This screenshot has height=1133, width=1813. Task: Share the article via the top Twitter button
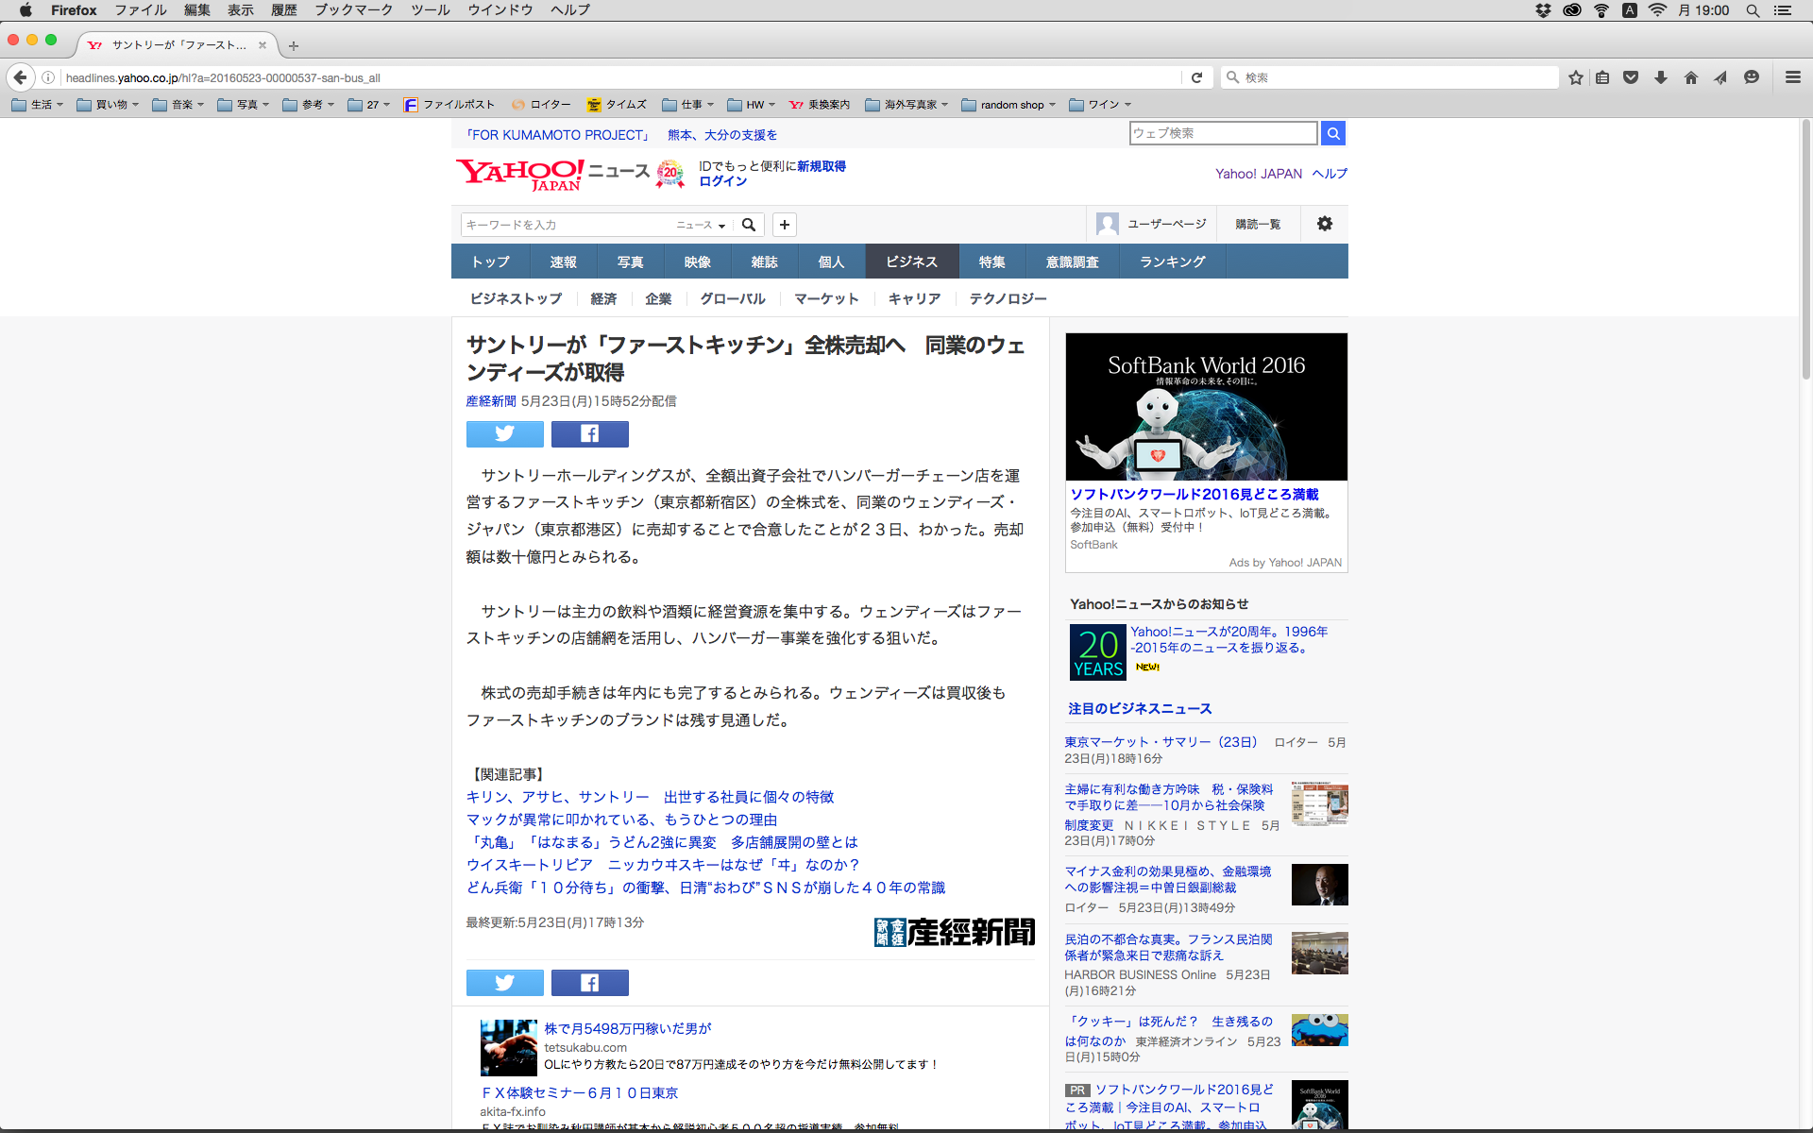click(504, 433)
